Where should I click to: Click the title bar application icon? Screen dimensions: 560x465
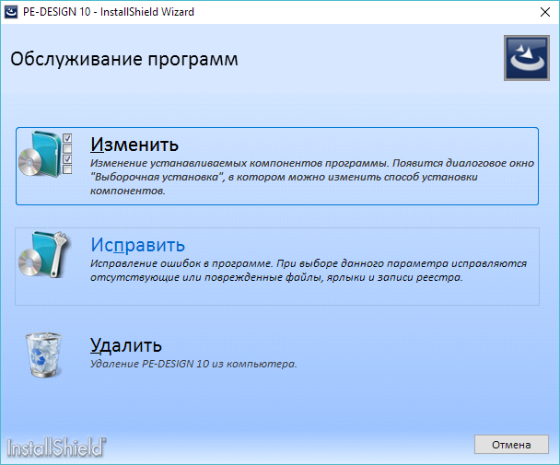click(11, 12)
